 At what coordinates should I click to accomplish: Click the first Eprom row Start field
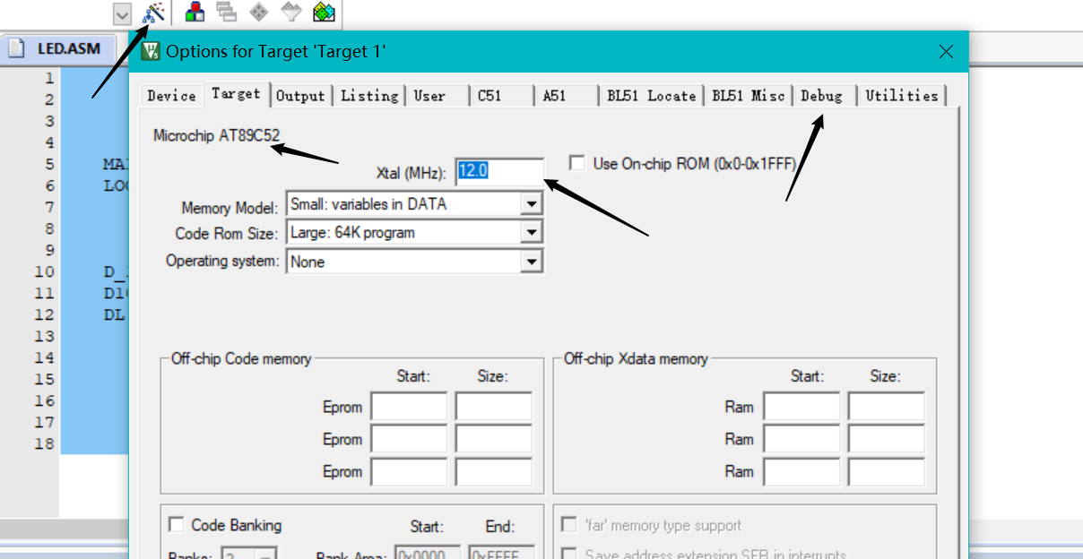click(409, 407)
